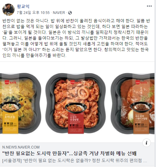The height and width of the screenshot is (167, 156).
Task: Click the link information 'i' icon
Action: (x=147, y=143)
